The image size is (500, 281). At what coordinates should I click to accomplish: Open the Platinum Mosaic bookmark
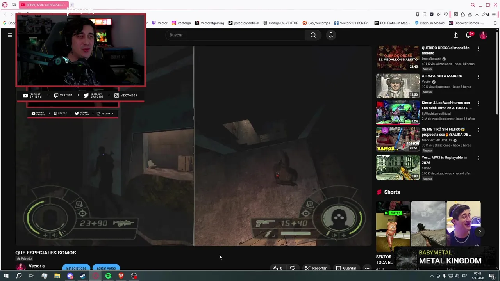(x=429, y=23)
